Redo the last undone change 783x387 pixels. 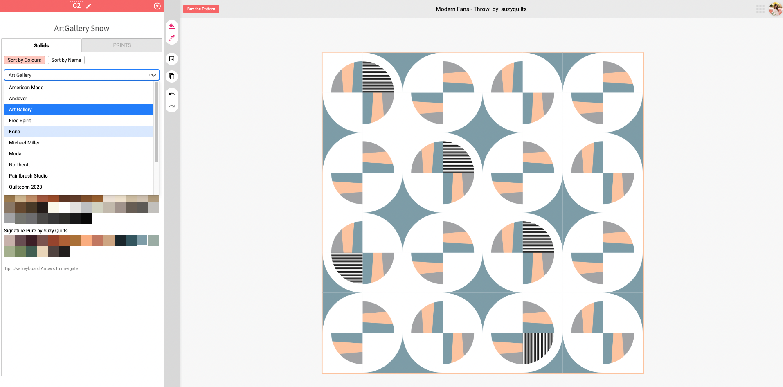172,106
